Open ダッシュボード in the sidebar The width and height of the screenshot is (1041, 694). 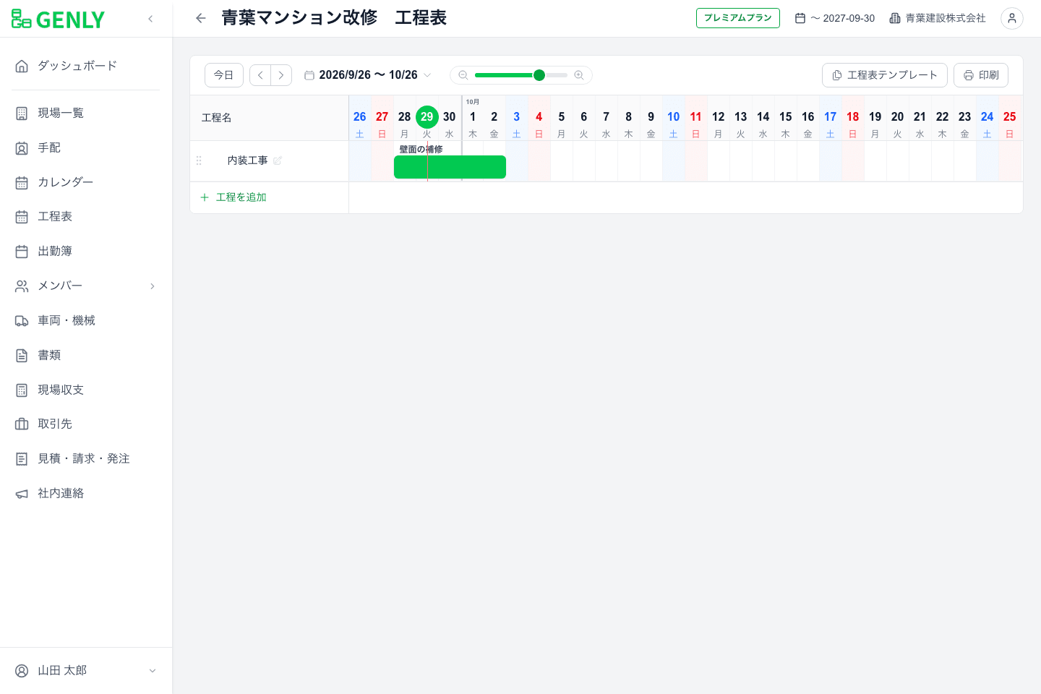click(x=86, y=66)
